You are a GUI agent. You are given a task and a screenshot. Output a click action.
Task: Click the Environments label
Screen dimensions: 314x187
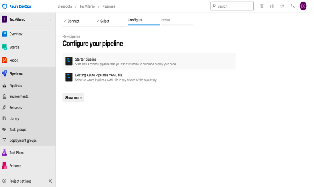(19, 97)
